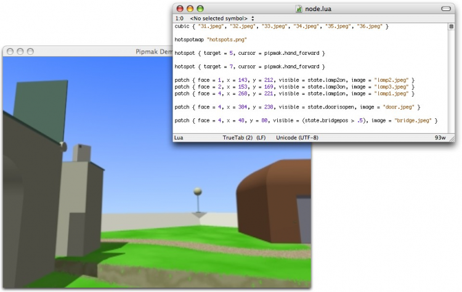
Task: Click the node.lua window title text
Action: pos(318,9)
